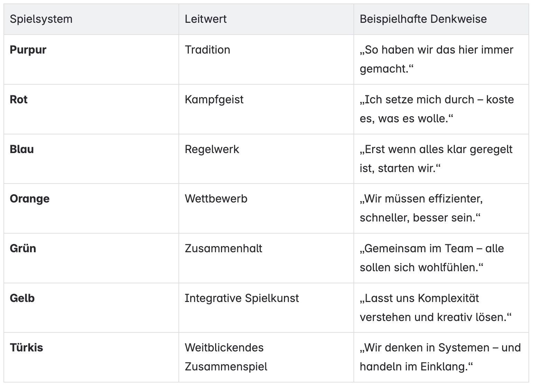The width and height of the screenshot is (534, 387).
Task: Select the Kampfgeist cell
Action: click(214, 100)
